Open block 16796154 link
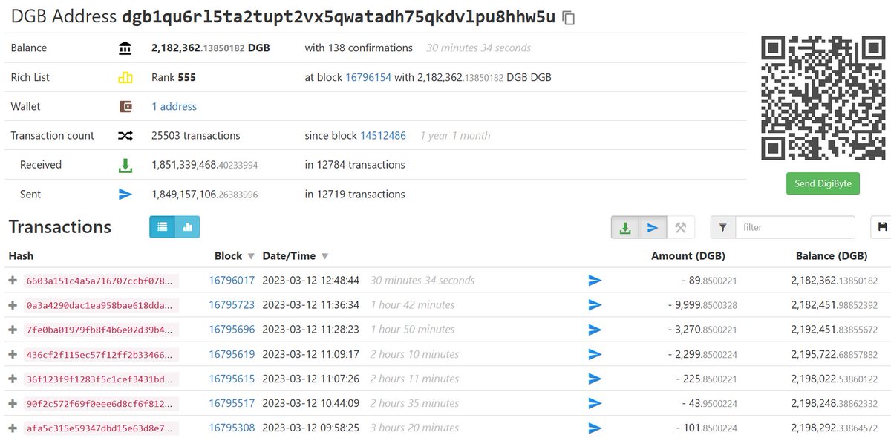 point(368,77)
